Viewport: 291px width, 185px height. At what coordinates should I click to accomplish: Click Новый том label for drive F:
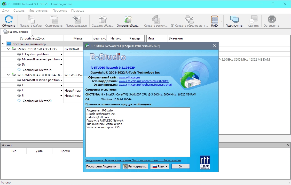coord(73,96)
